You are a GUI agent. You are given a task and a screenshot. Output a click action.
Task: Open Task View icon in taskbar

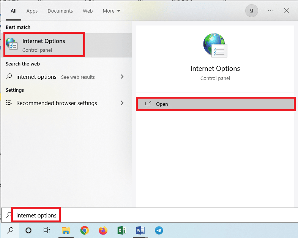coord(47,230)
